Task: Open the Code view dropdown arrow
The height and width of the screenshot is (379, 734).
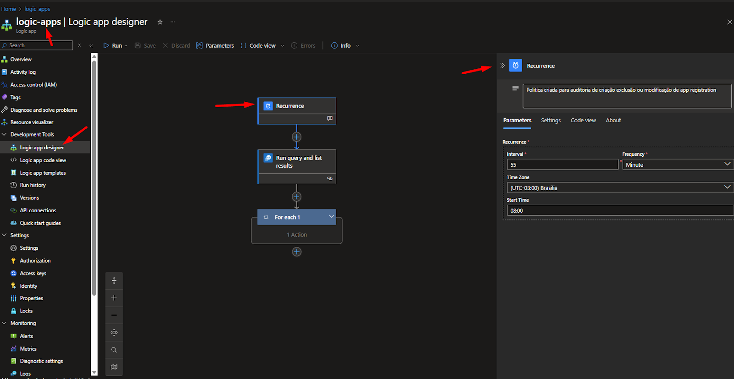Action: pos(283,46)
